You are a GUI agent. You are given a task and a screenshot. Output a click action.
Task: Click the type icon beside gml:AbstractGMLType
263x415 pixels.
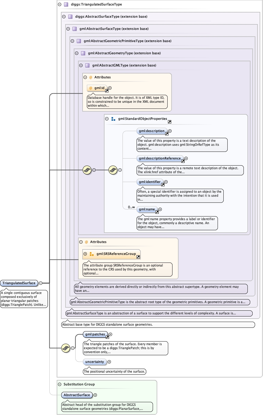pyautogui.click(x=87, y=65)
